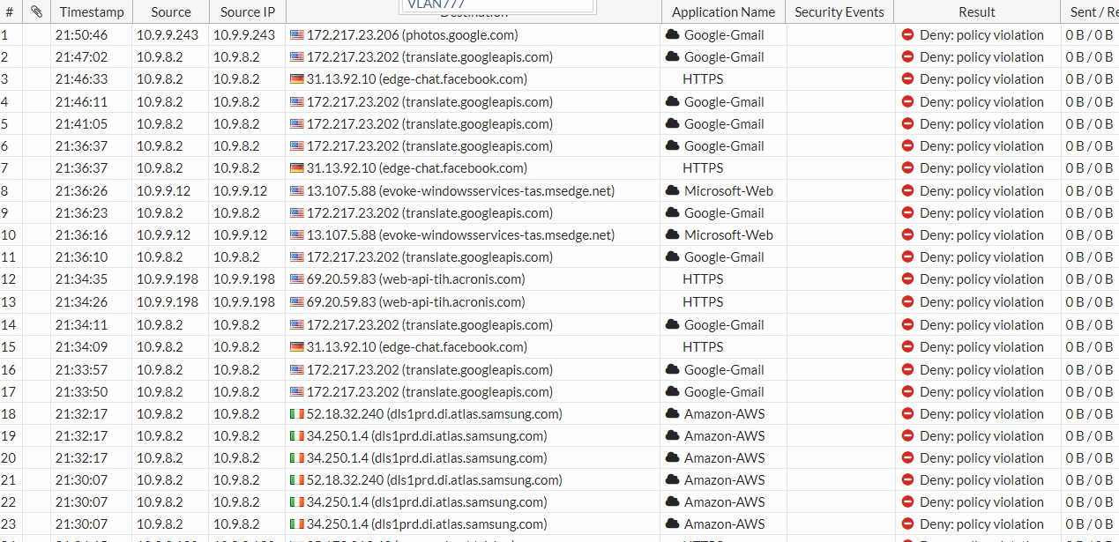Select source 10.9.9.243 in row 1 Source column

pyautogui.click(x=168, y=35)
